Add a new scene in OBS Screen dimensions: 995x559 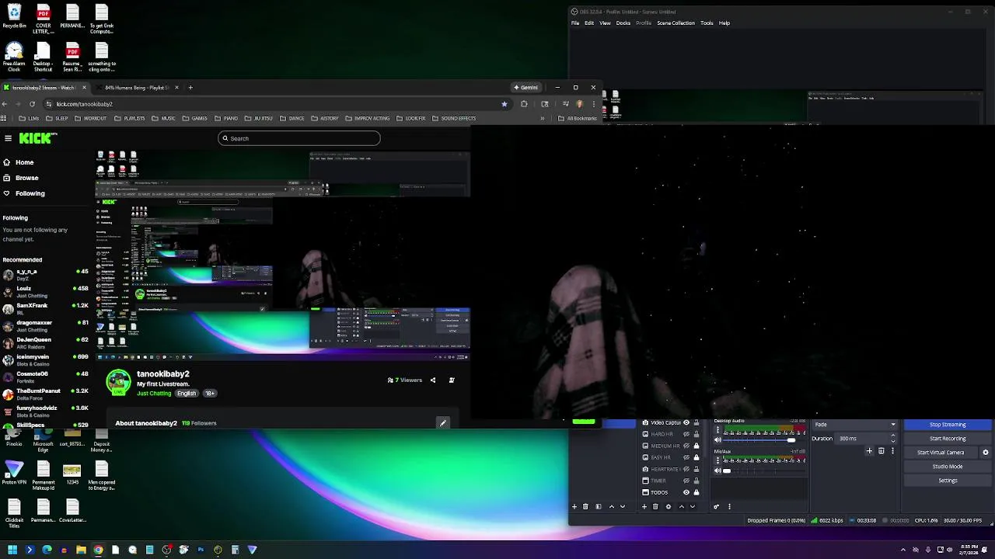pyautogui.click(x=574, y=506)
